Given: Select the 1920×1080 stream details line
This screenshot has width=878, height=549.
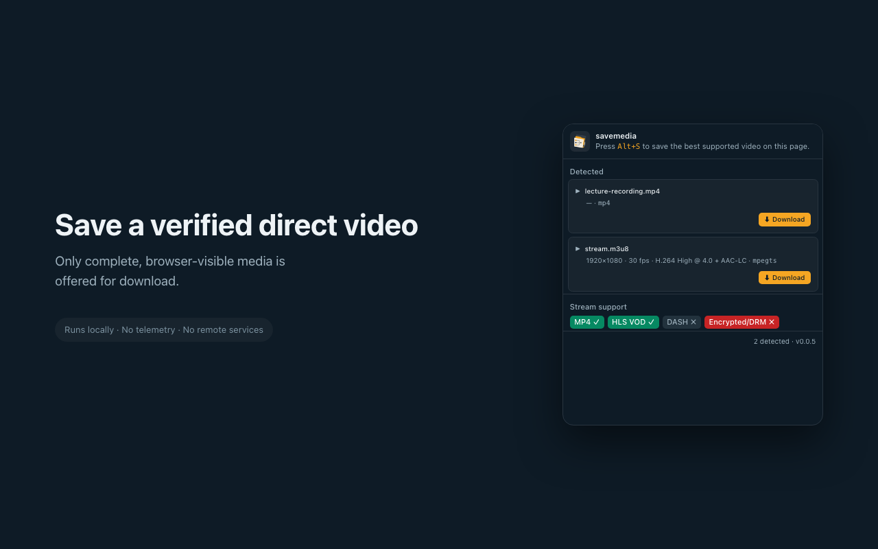Looking at the screenshot, I should (x=681, y=261).
